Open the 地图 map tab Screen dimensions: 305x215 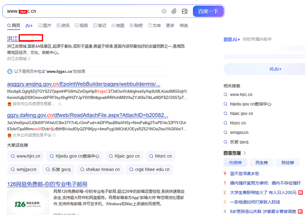(117, 25)
